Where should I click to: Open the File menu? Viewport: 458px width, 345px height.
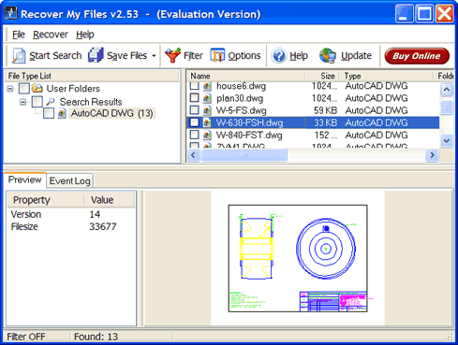19,35
